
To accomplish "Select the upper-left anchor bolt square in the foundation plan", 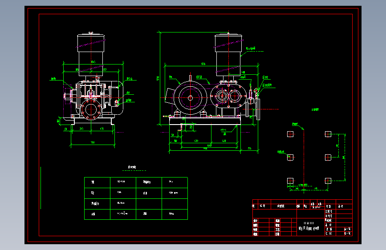I will pos(290,134).
